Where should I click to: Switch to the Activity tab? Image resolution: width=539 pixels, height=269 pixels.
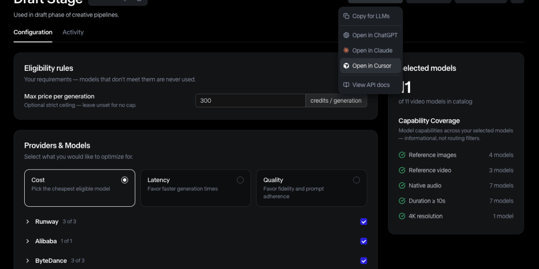tap(73, 32)
